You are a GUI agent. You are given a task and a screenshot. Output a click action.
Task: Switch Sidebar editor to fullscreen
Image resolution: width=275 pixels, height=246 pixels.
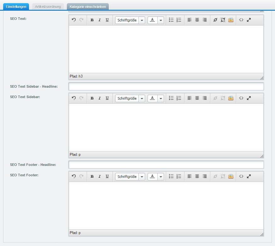point(249,98)
